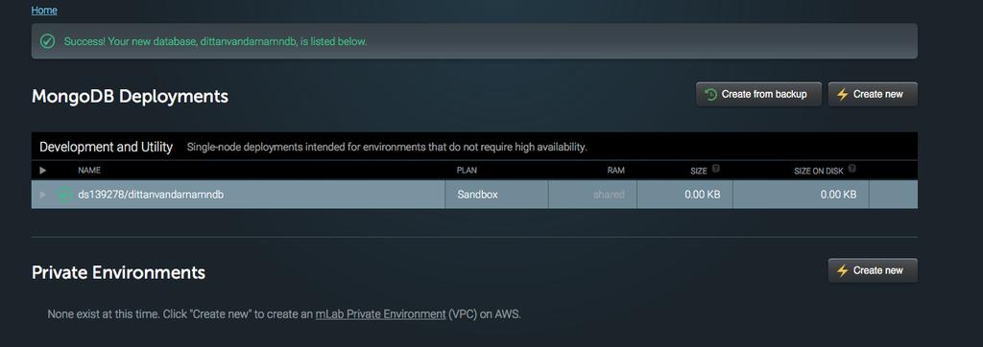Click Create new in MongoDB Deployments
The image size is (983, 347).
873,94
